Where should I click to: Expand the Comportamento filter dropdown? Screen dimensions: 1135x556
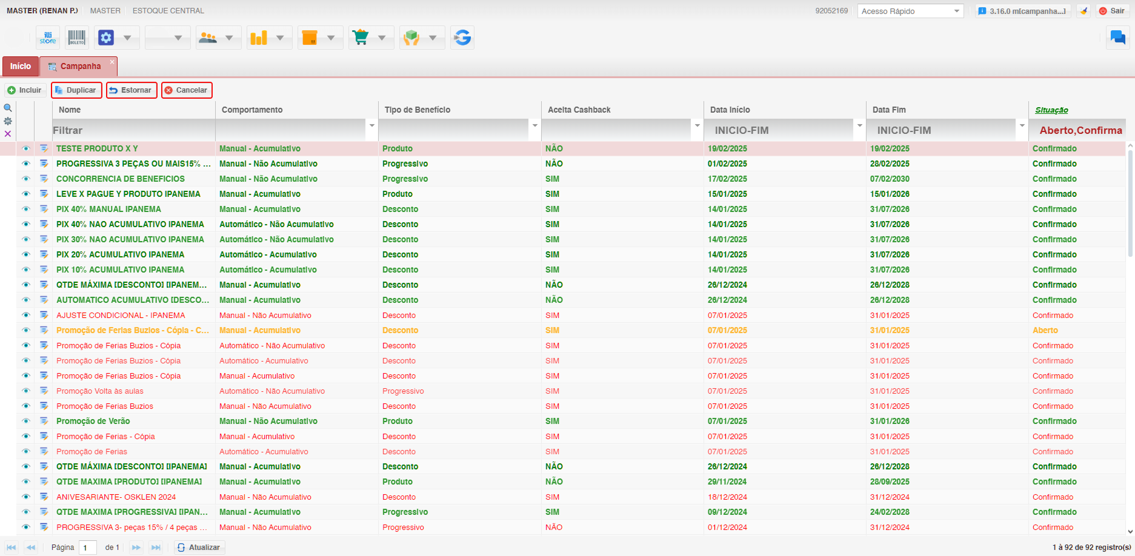[371, 126]
